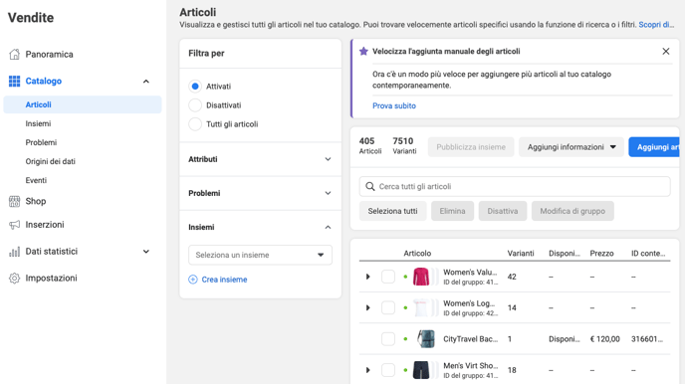
Task: Open Inserzioni in the sidebar
Action: coord(45,225)
